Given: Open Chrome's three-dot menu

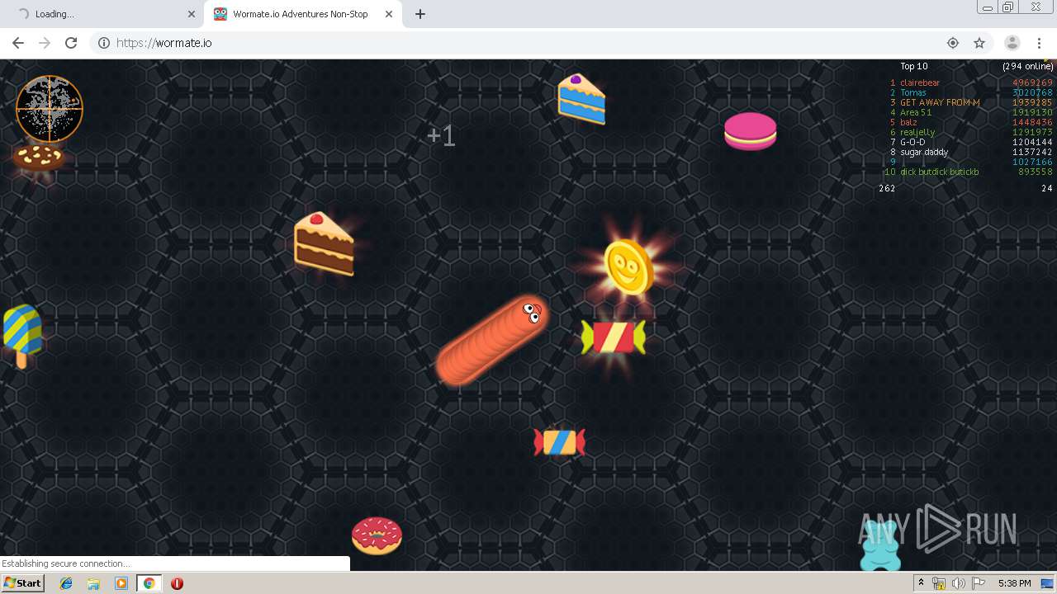Looking at the screenshot, I should (1039, 43).
